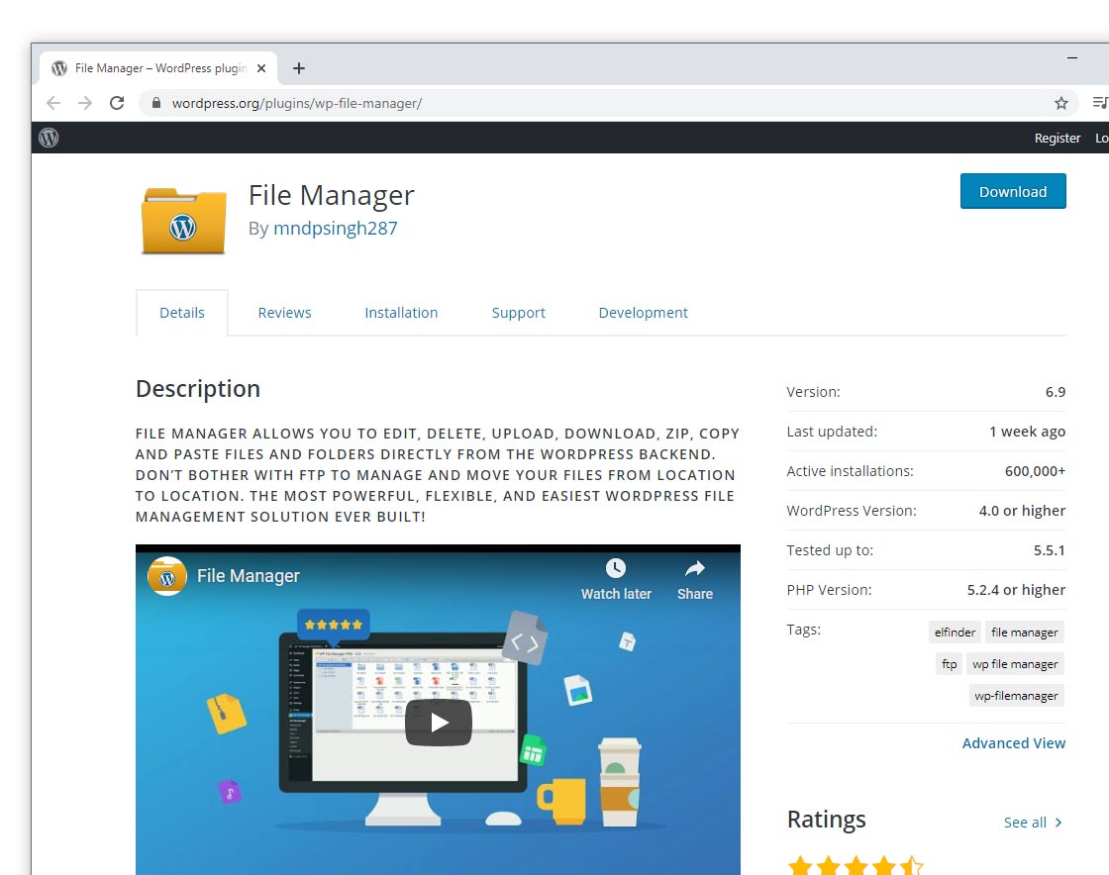Click the Ratings heading
Image resolution: width=1109 pixels, height=875 pixels.
point(826,820)
